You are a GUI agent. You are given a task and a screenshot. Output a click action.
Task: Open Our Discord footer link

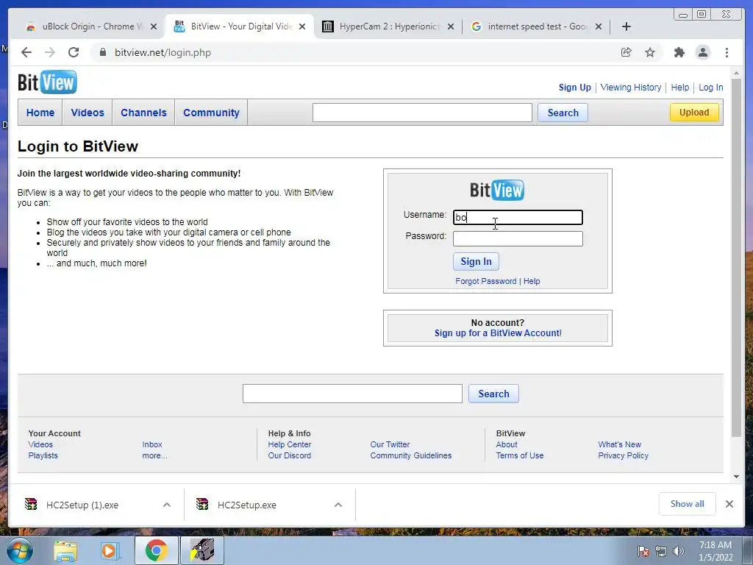(x=290, y=455)
